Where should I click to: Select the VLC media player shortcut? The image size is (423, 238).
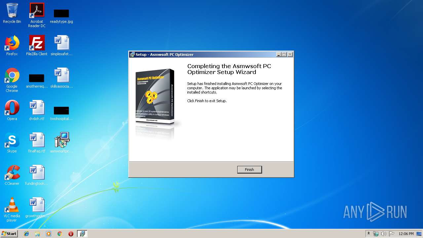point(12,210)
